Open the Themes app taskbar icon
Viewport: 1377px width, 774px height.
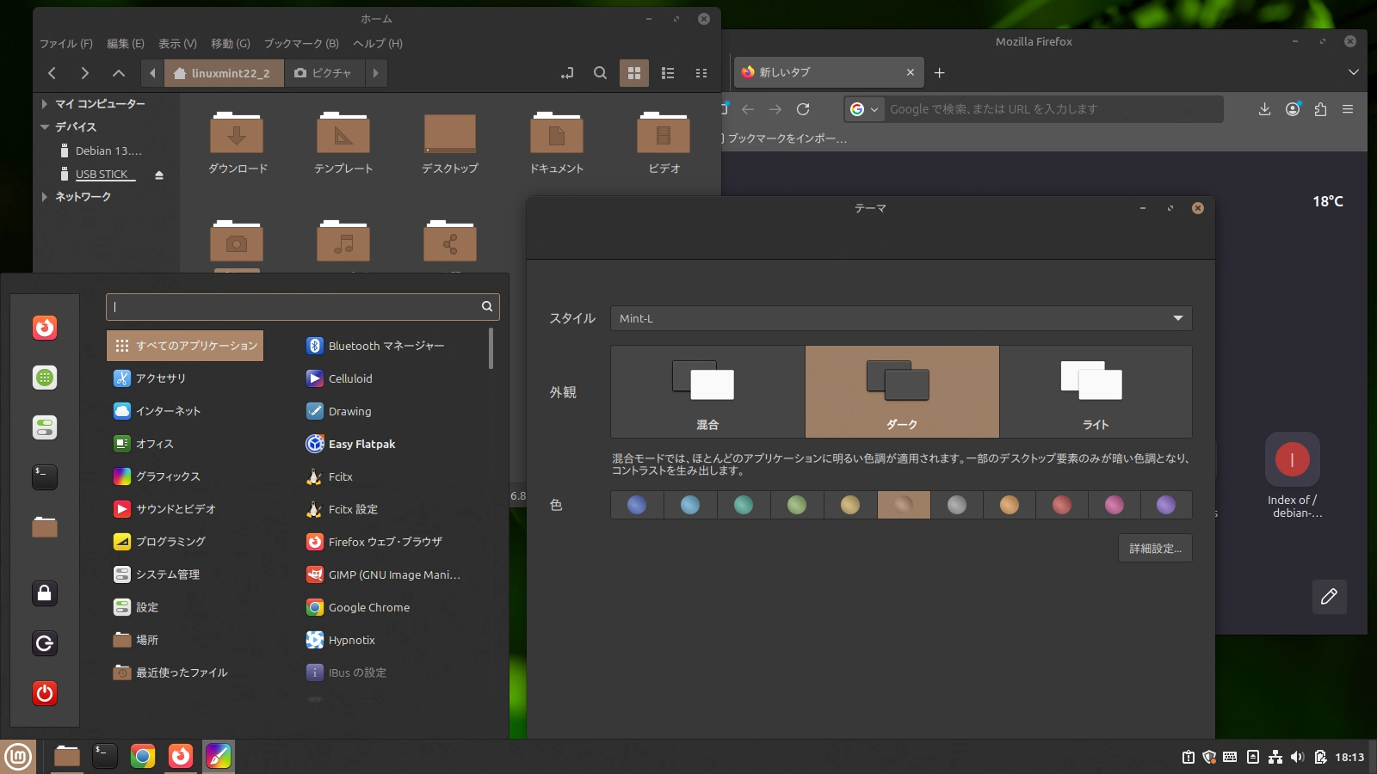pyautogui.click(x=219, y=757)
